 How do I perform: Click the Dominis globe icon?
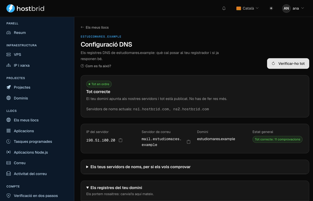pyautogui.click(x=8, y=98)
